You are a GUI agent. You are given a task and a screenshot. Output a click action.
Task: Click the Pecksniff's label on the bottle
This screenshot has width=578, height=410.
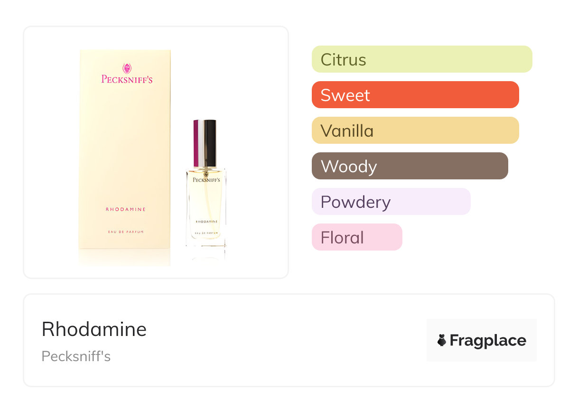click(x=206, y=179)
